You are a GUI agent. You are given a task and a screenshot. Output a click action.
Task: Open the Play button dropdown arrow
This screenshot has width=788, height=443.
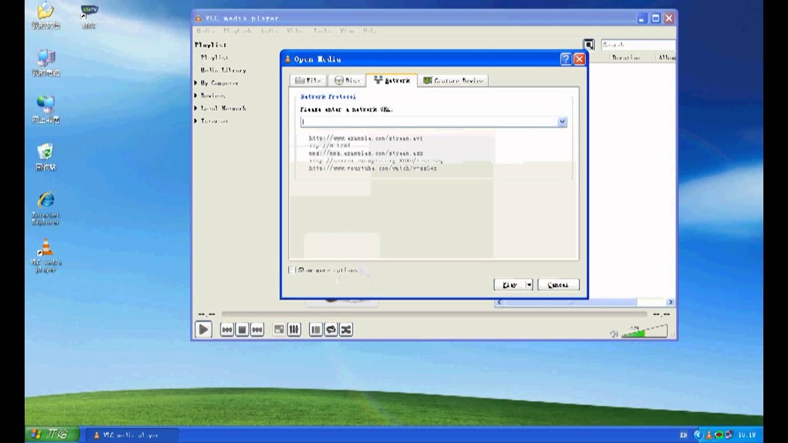click(529, 285)
